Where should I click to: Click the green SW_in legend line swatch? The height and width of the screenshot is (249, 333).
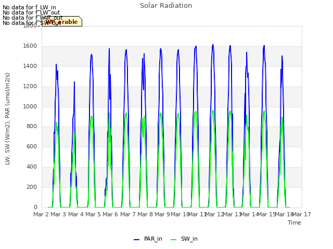coord(173,240)
